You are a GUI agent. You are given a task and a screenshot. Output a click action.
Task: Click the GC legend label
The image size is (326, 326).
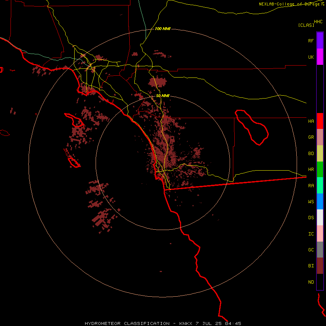311,250
